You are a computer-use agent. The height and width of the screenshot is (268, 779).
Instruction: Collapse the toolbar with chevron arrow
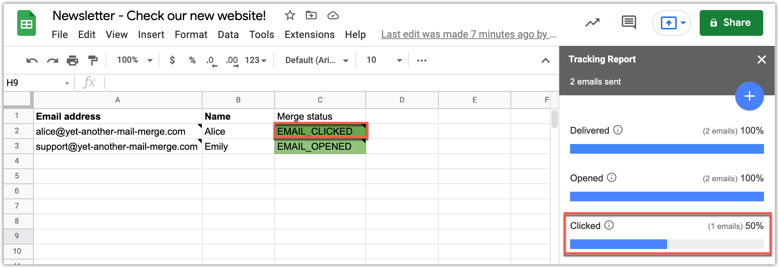click(545, 61)
